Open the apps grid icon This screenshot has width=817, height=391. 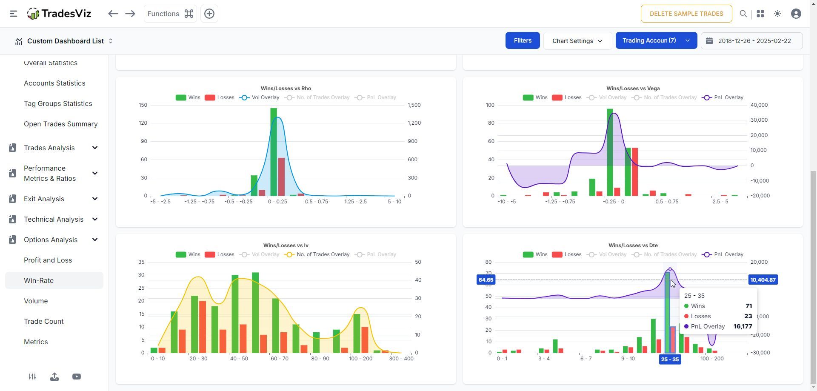pyautogui.click(x=760, y=14)
